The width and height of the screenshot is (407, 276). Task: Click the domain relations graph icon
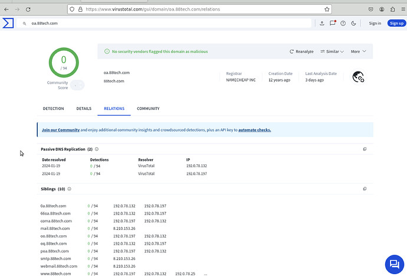[357, 77]
